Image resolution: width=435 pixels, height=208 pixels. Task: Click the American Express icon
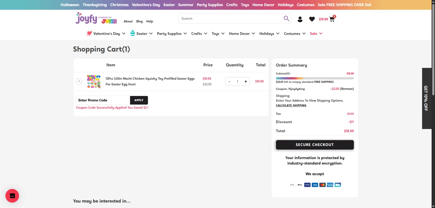point(330,185)
